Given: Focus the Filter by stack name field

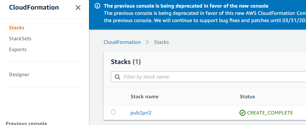Looking at the screenshot, I should click(x=208, y=77).
